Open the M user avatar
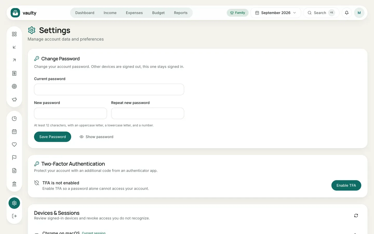Screen dimensions: 374x234 pos(359,13)
